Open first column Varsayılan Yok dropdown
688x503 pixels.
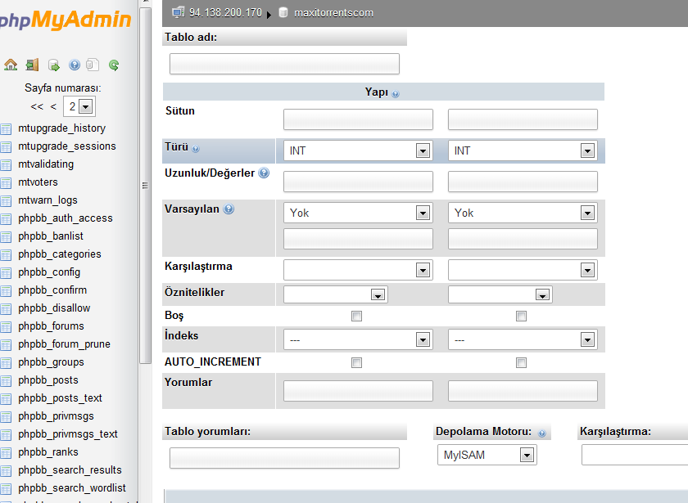tap(358, 213)
